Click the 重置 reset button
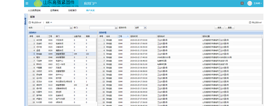This screenshot has width=280, height=106. 230,27
